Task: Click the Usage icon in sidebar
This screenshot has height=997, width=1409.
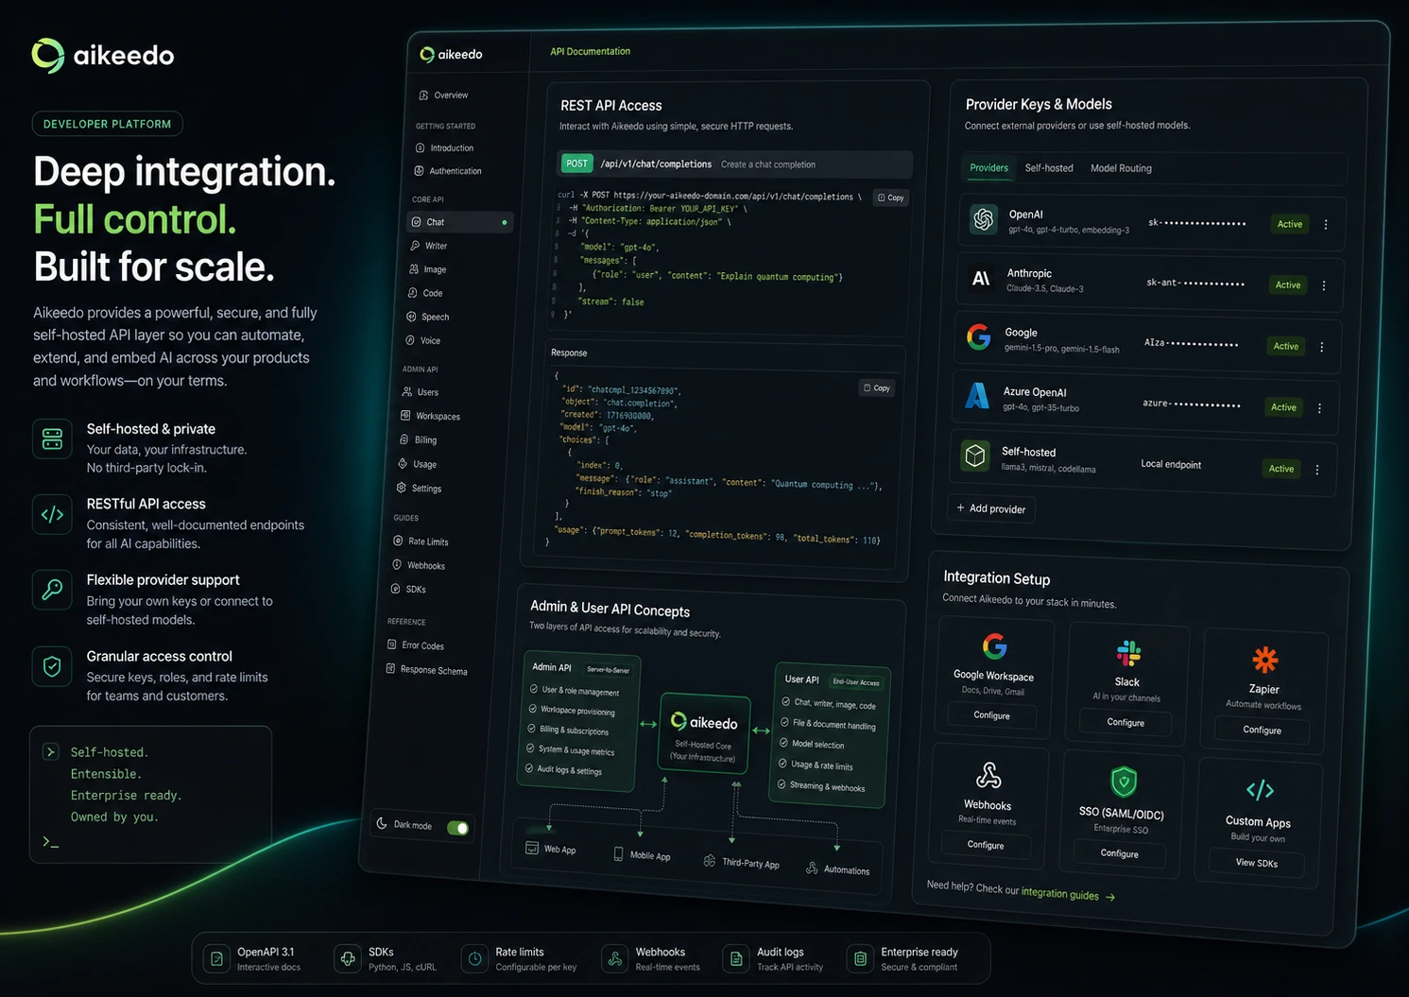Action: point(403,464)
